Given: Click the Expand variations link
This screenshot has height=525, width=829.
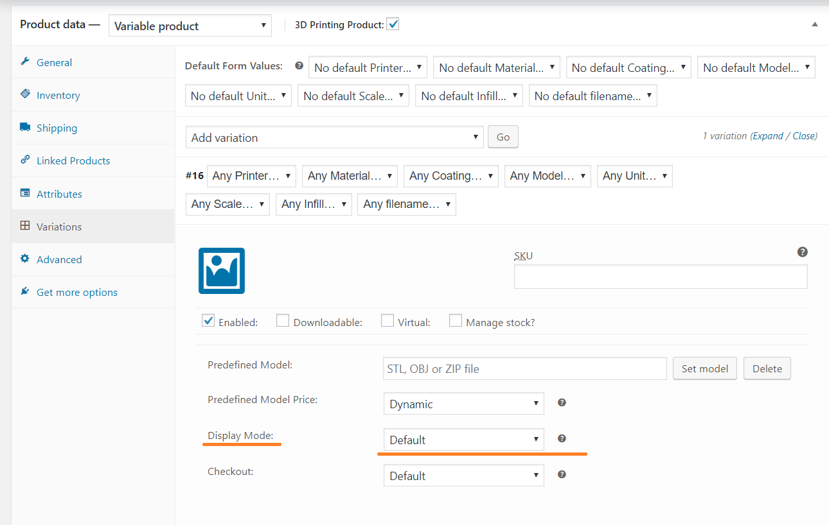Looking at the screenshot, I should pos(768,136).
